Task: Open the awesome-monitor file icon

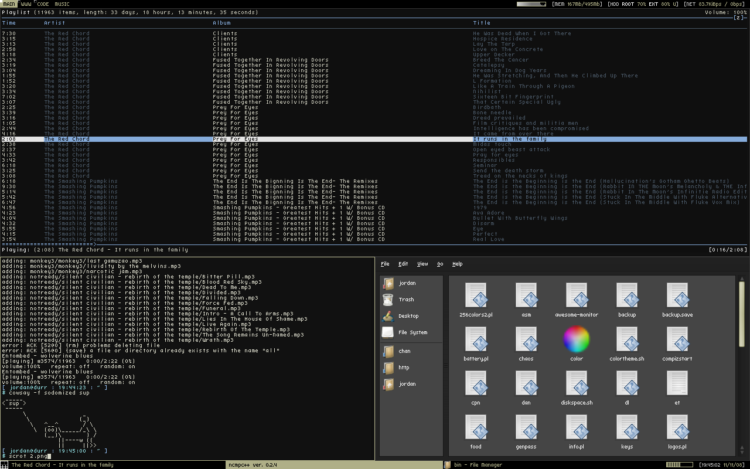Action: click(x=577, y=295)
